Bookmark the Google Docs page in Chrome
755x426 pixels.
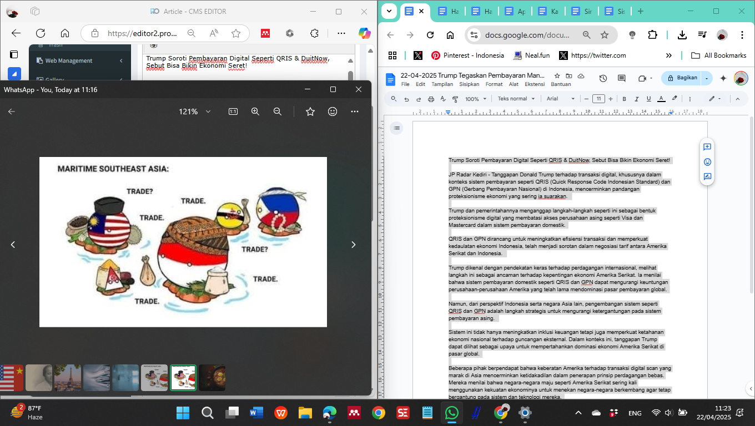click(x=605, y=35)
